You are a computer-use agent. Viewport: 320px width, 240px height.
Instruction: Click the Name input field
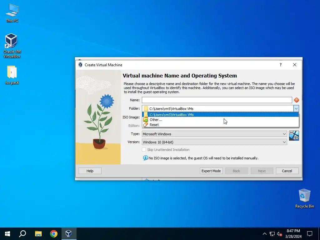click(217, 100)
